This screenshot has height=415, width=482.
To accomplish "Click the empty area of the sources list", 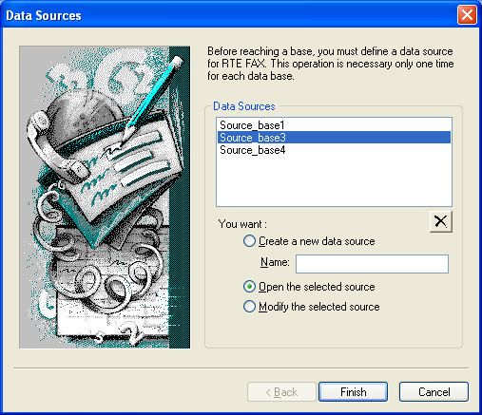I will pyautogui.click(x=334, y=180).
